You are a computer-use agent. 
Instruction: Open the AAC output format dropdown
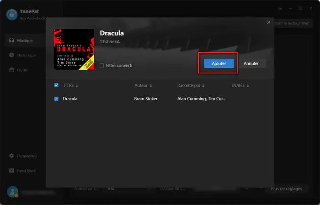pyautogui.click(x=130, y=189)
